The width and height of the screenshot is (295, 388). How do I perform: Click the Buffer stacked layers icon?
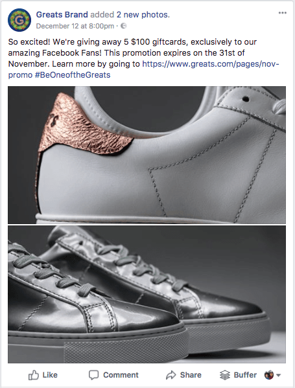[225, 375]
